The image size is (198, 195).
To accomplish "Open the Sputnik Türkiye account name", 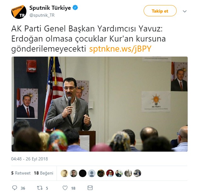I will click(50, 8).
